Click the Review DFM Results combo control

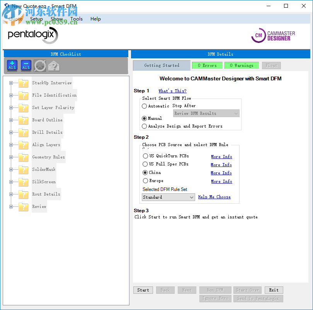coord(206,113)
